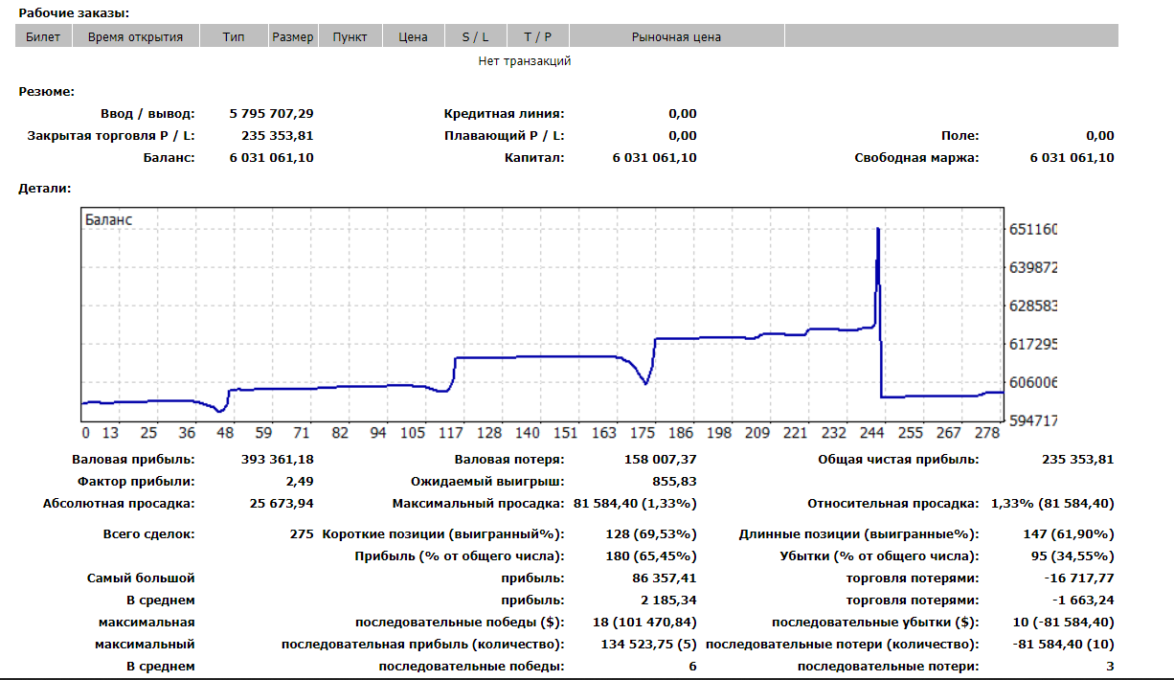Click the 639872 y-axis label
The width and height of the screenshot is (1174, 680).
pyautogui.click(x=1033, y=268)
